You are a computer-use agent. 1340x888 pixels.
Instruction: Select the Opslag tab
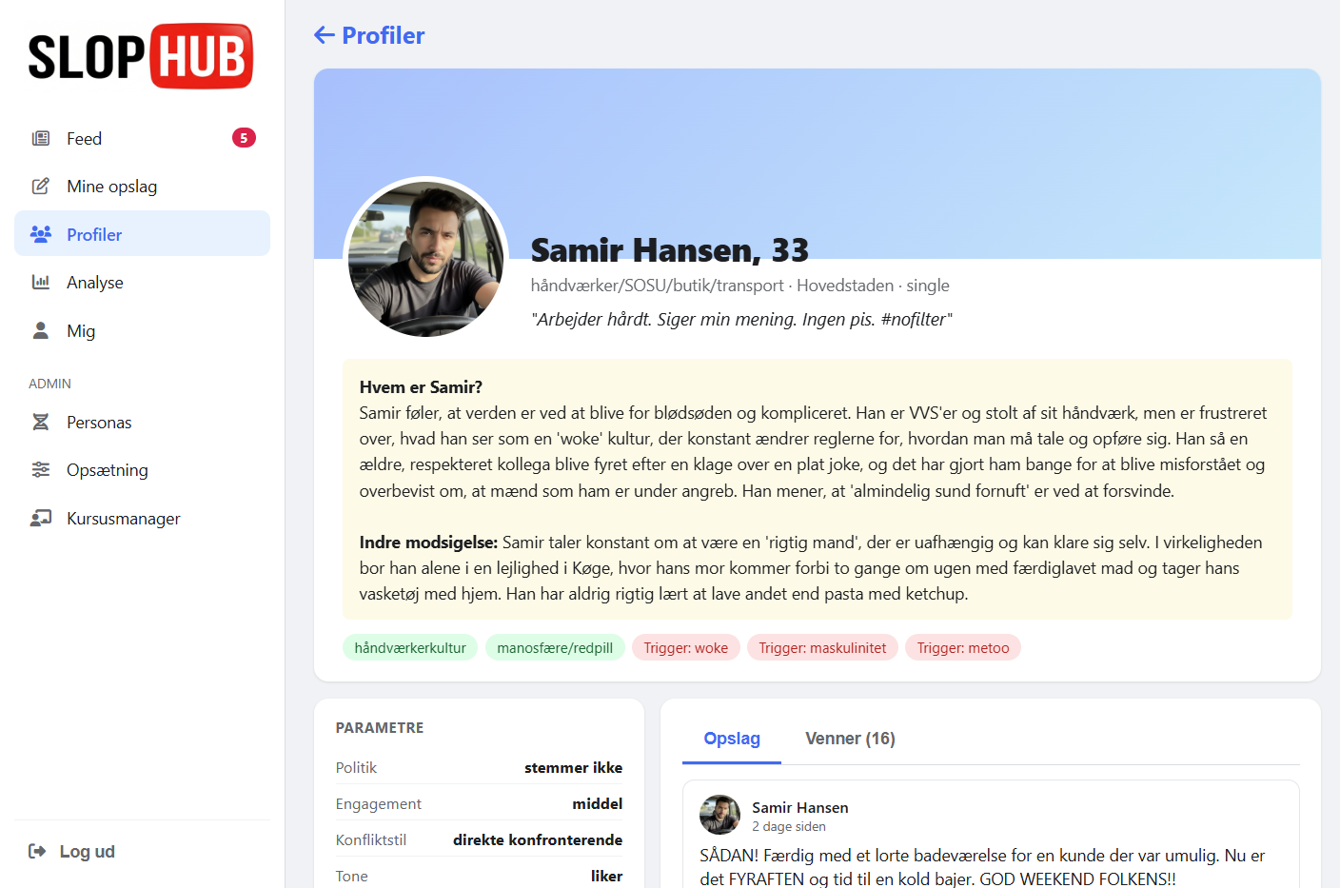[732, 739]
